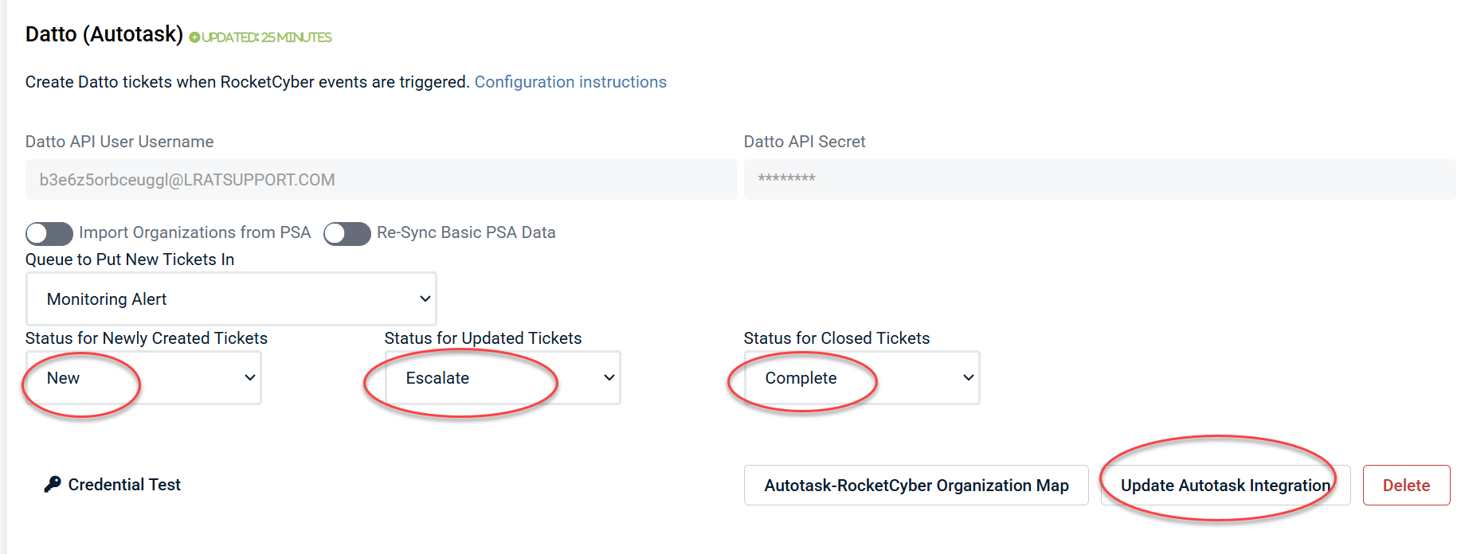Click the red Delete button
Screen dimensions: 1461x554
[x=1406, y=486]
